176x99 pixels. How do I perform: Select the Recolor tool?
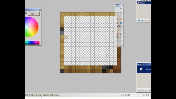121,34
